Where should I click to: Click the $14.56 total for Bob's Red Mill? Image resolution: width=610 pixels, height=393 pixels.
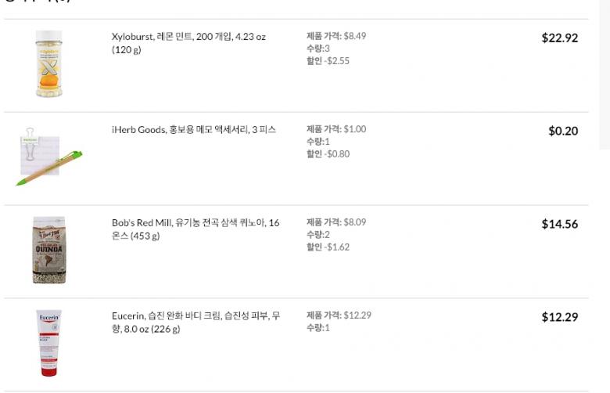(559, 224)
